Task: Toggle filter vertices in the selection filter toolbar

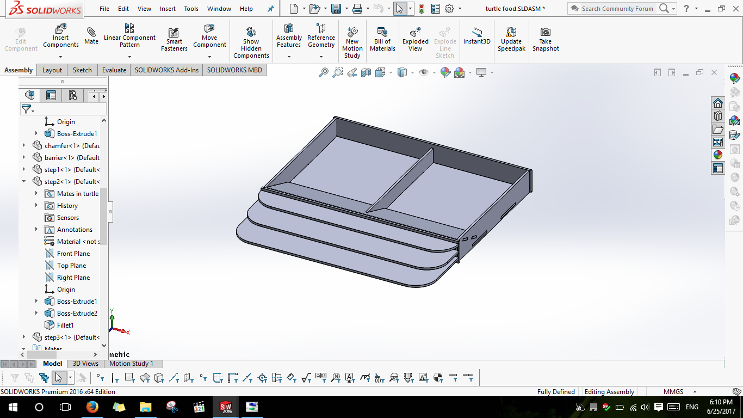Action: tap(100, 377)
